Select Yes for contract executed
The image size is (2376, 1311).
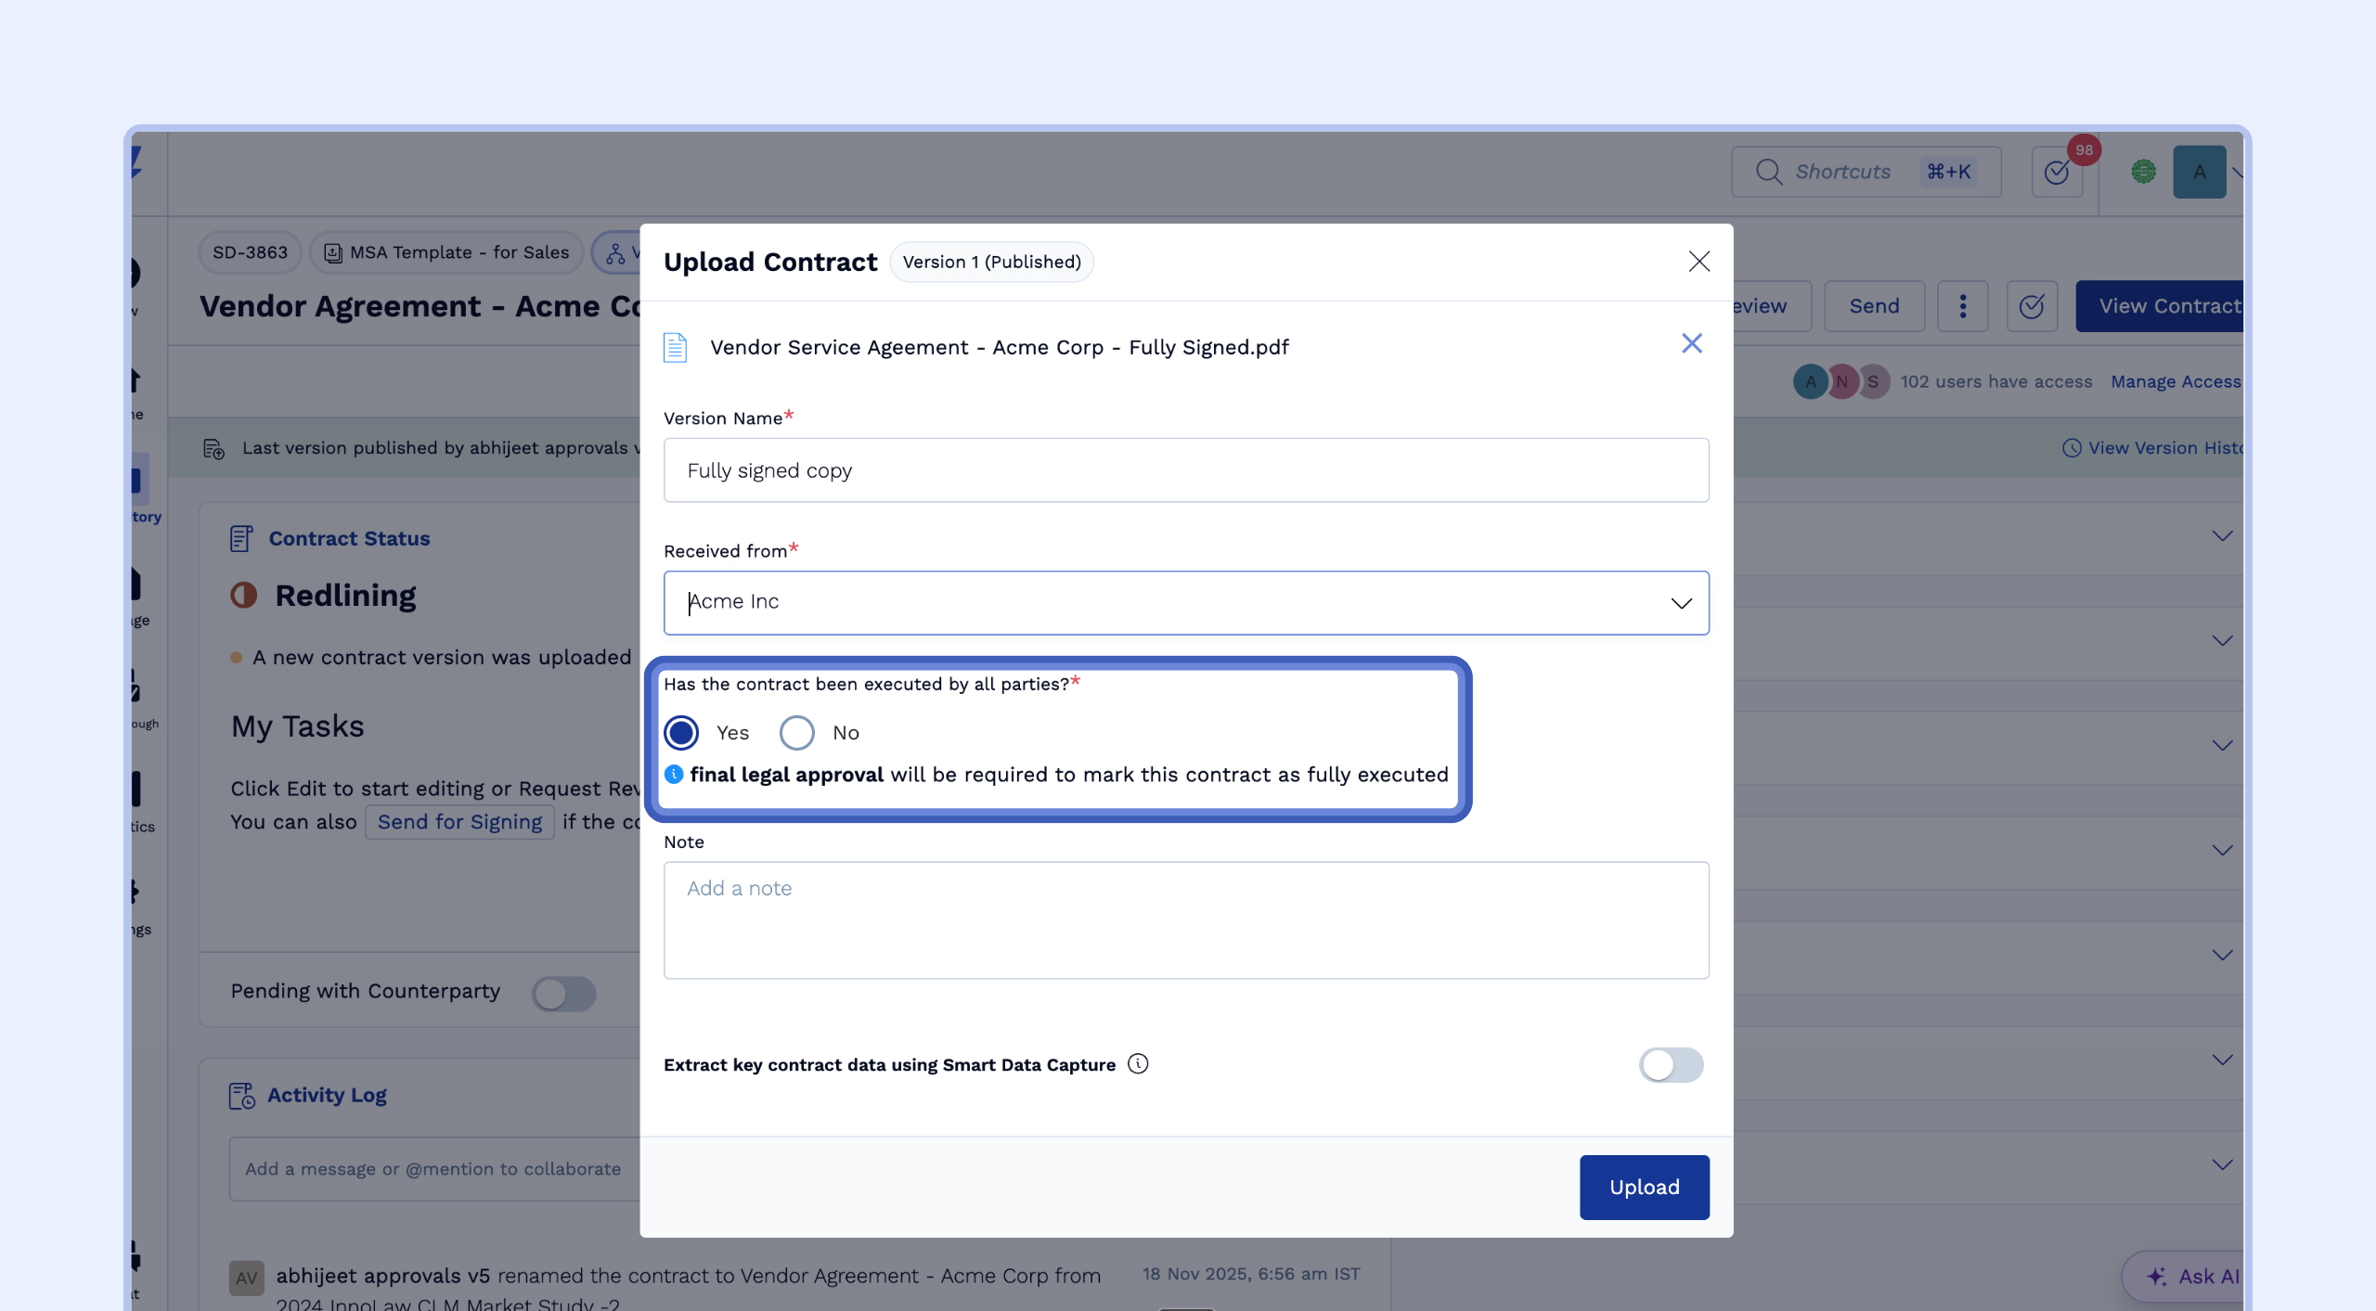click(x=681, y=733)
